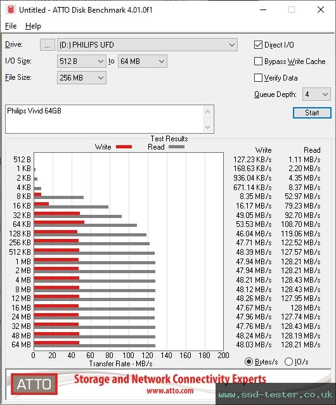Click the 936.04 KB/s write value
Image resolution: width=336 pixels, height=405 pixels.
point(252,178)
